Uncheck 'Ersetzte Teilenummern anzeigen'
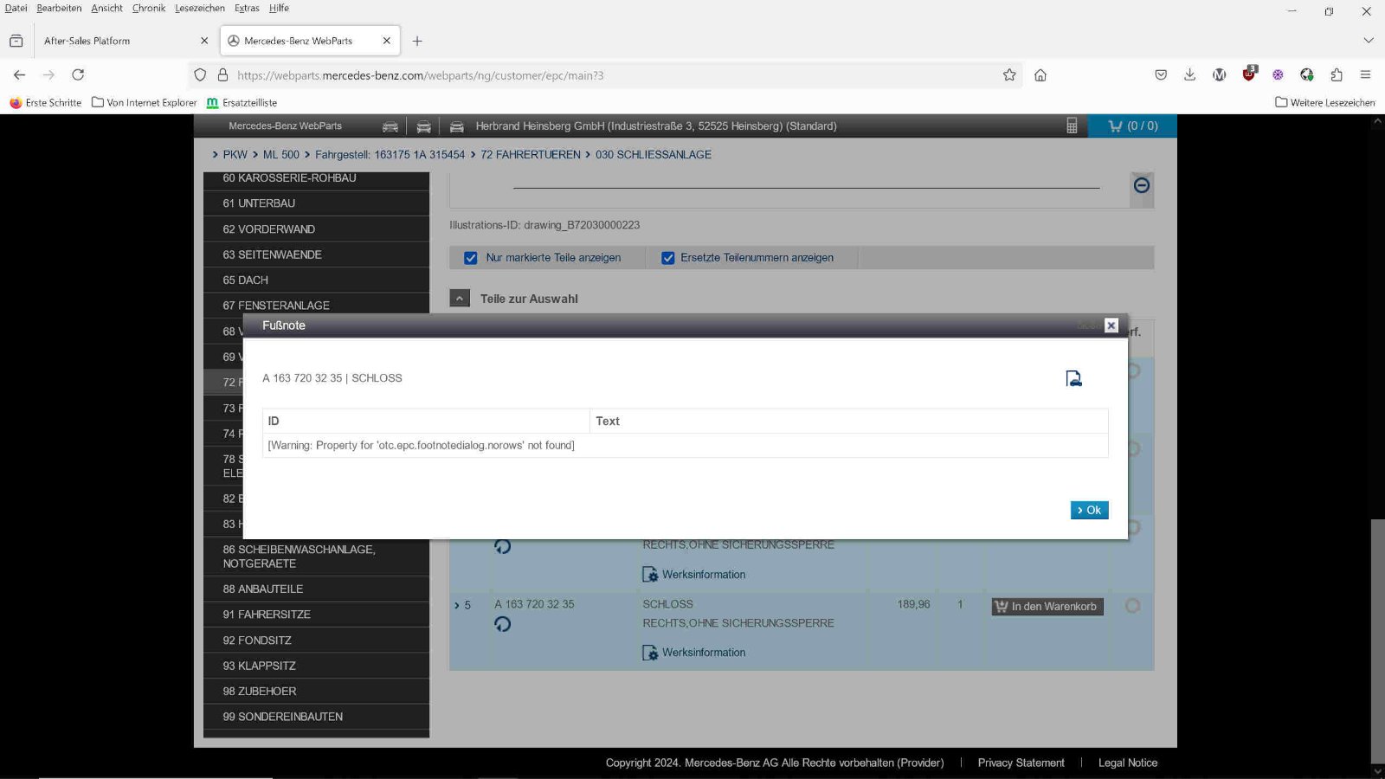This screenshot has width=1385, height=779. (668, 258)
